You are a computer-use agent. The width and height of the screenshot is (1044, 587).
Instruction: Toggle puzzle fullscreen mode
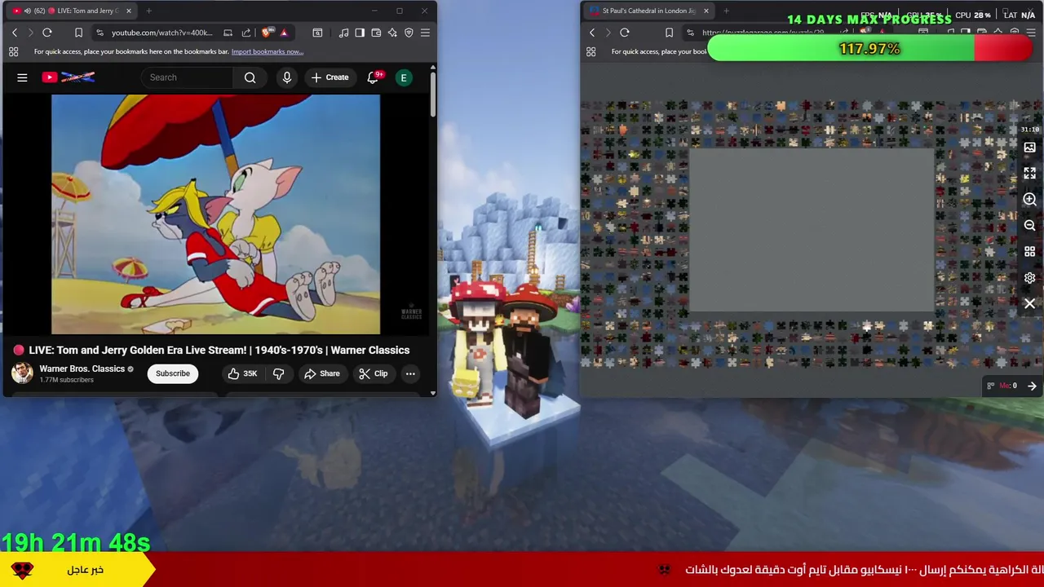pos(1029,173)
